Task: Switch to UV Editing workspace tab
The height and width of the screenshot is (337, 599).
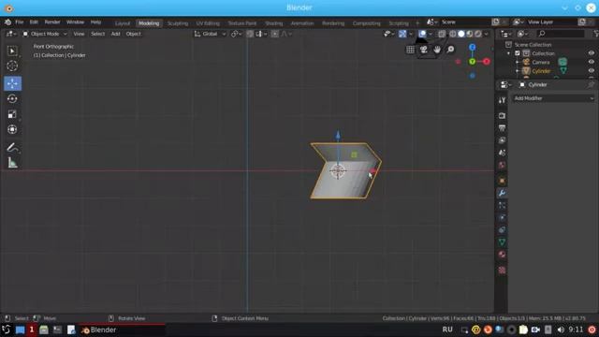Action: pos(208,23)
